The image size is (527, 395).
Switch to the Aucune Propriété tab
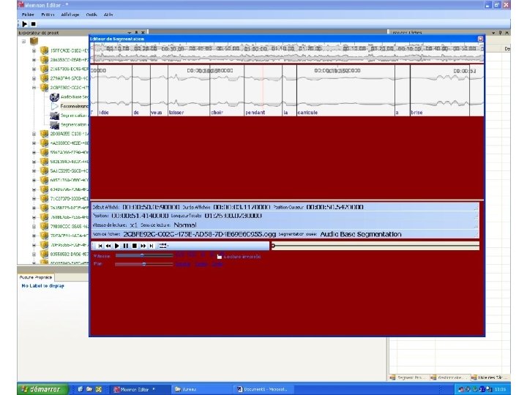(x=36, y=277)
